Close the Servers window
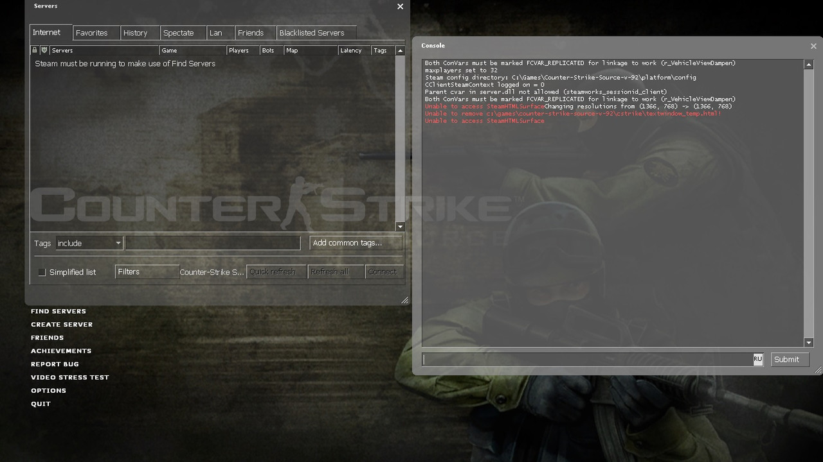 400,6
